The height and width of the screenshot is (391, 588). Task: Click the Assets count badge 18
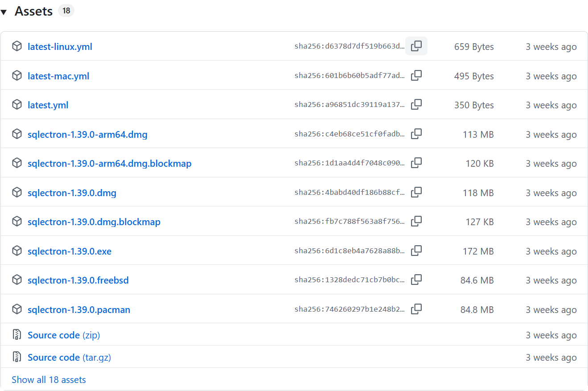66,11
